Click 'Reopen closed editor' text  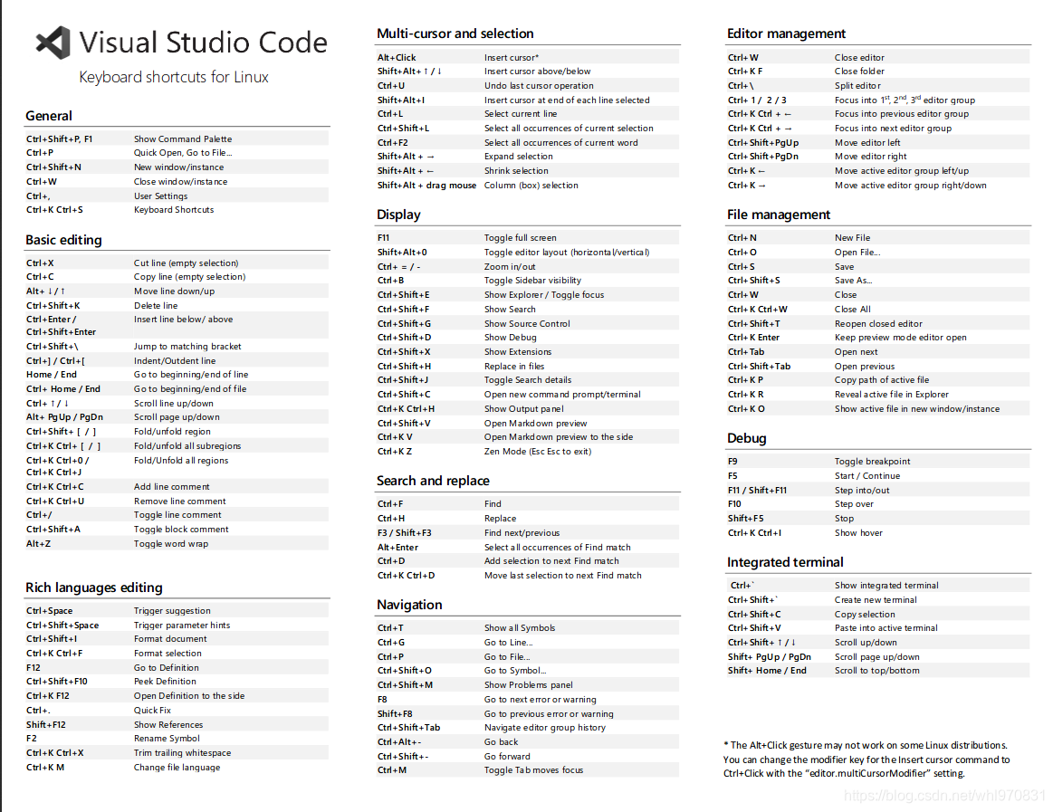pos(878,324)
